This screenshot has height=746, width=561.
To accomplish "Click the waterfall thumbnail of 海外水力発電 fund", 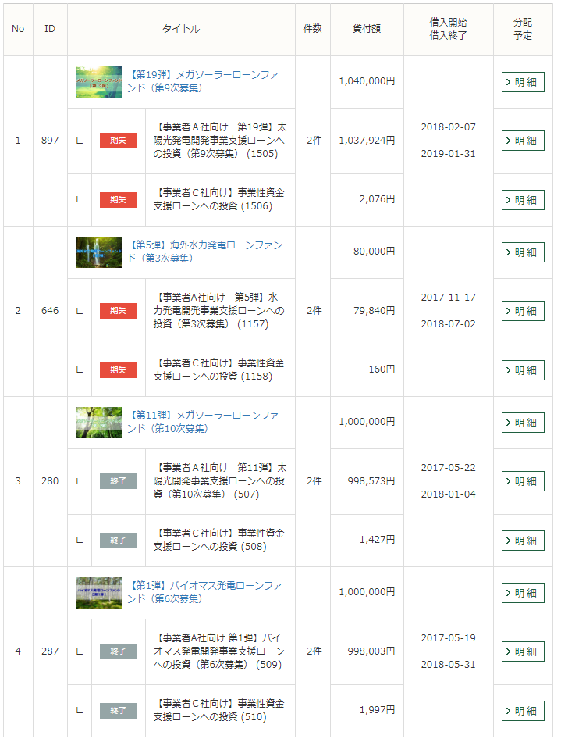I will pos(99,252).
